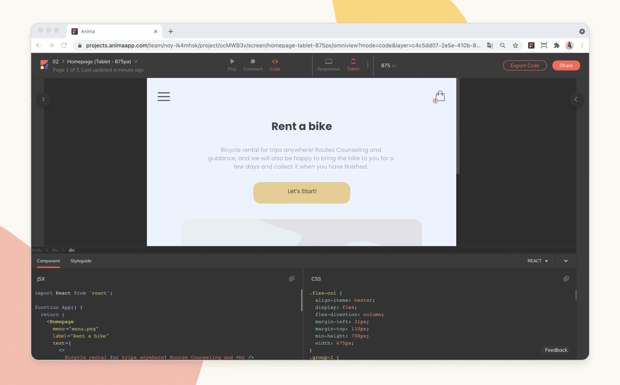Collapse the code panel with chevron

566,261
